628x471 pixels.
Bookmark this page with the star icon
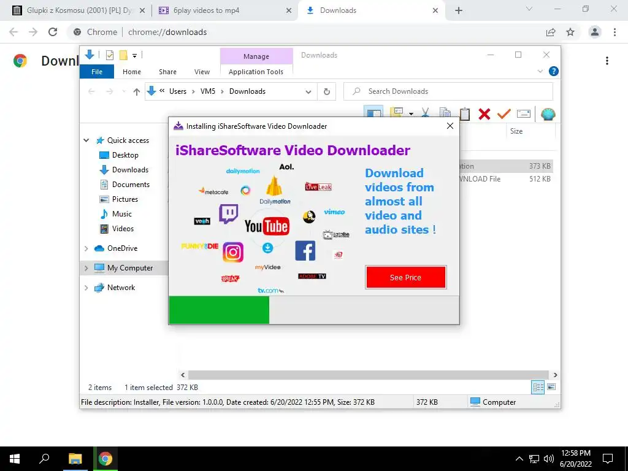570,32
